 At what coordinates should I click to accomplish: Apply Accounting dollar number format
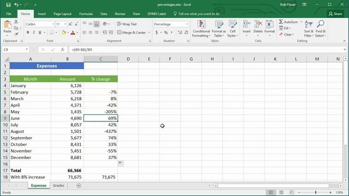157,33
